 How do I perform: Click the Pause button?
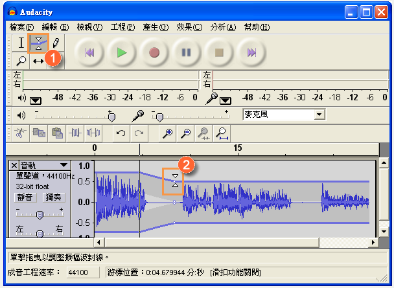click(186, 52)
